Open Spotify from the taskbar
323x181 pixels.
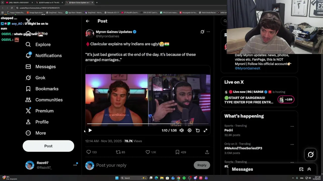tap(184, 178)
